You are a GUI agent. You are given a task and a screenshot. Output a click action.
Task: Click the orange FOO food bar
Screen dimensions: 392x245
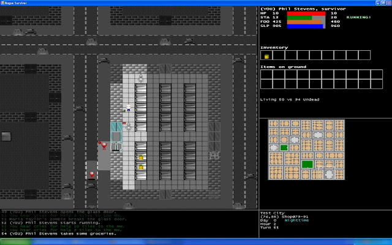[x=304, y=22]
